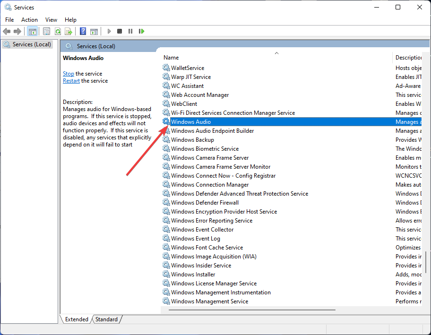Open the Help menu
431x335 pixels.
pyautogui.click(x=70, y=20)
